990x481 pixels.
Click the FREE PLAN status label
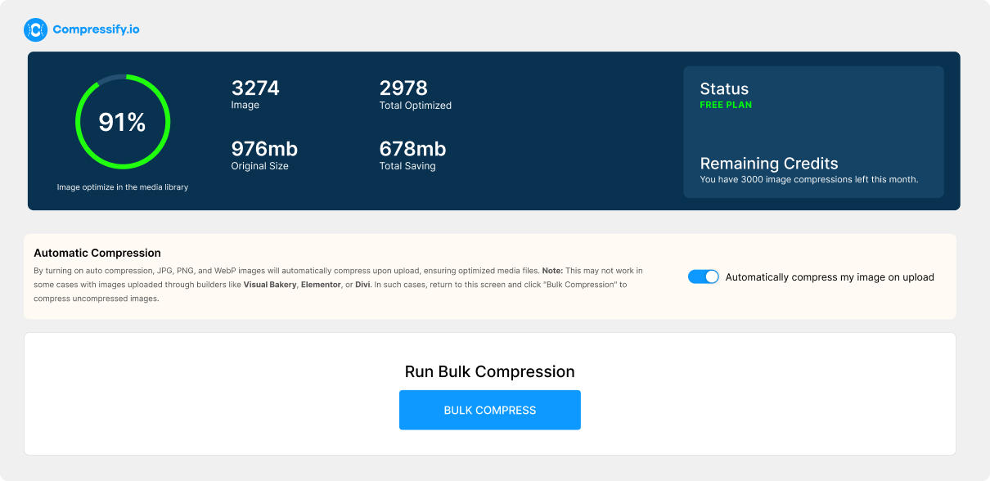click(x=726, y=104)
